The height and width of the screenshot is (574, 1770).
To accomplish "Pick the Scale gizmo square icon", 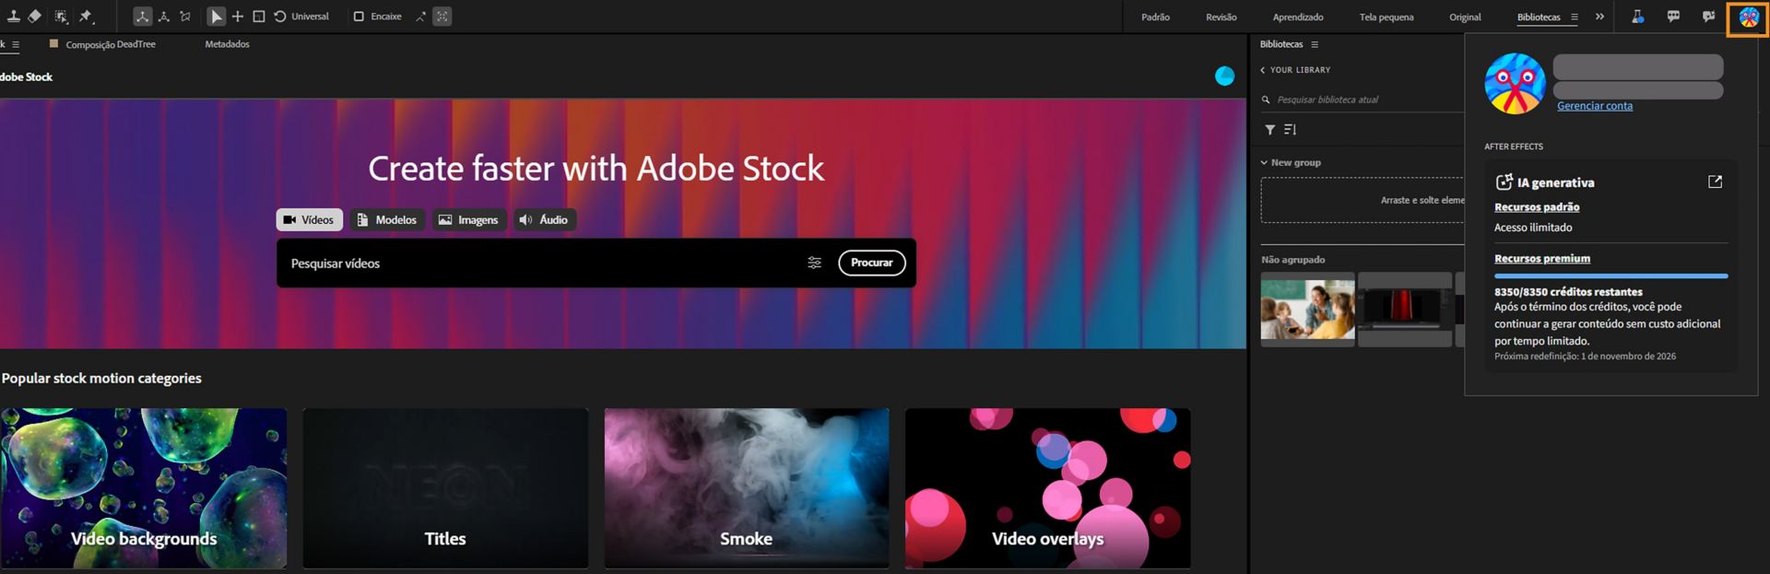I will 259,17.
